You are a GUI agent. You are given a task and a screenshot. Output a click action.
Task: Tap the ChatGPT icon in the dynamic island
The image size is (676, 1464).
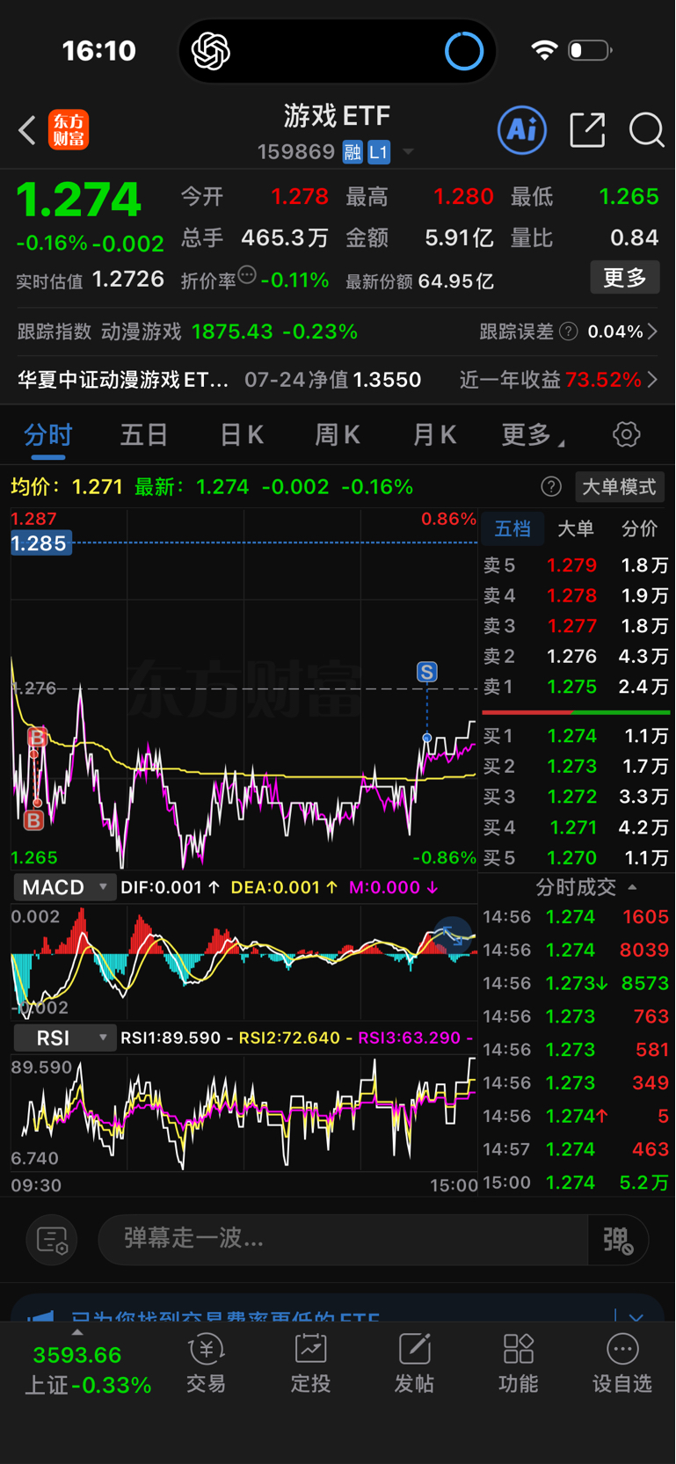point(211,51)
